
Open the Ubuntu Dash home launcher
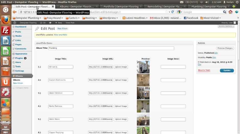pos(6,10)
